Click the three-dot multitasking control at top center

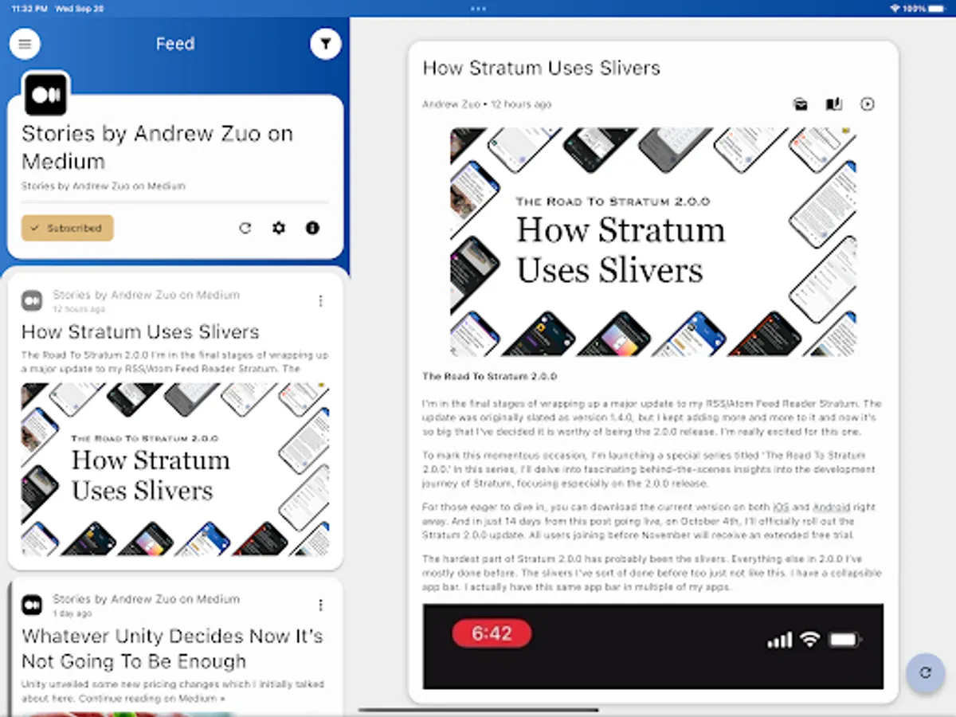pyautogui.click(x=478, y=8)
